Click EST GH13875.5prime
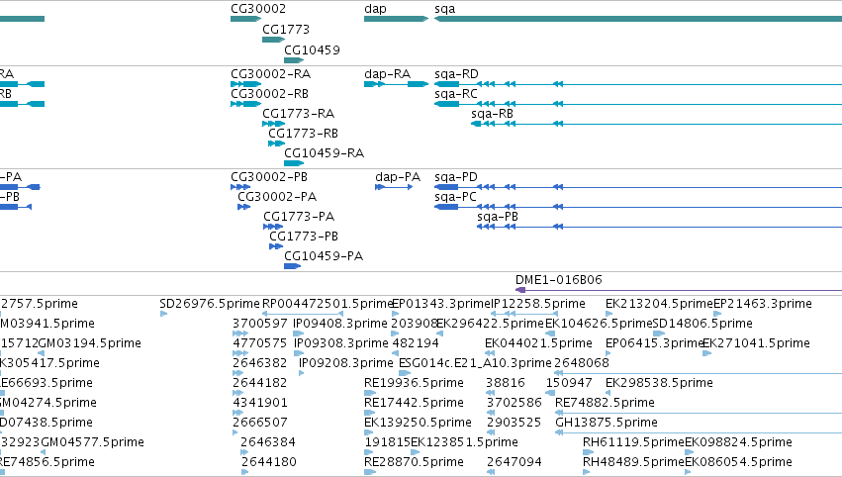The image size is (842, 477). point(699,432)
